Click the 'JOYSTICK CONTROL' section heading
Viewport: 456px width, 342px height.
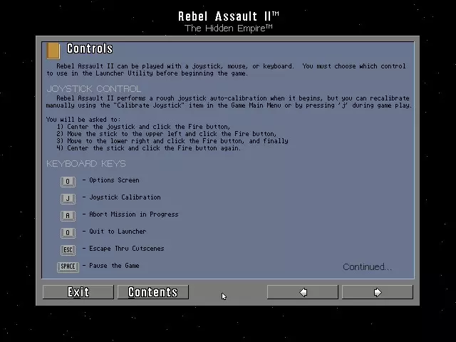pyautogui.click(x=93, y=88)
